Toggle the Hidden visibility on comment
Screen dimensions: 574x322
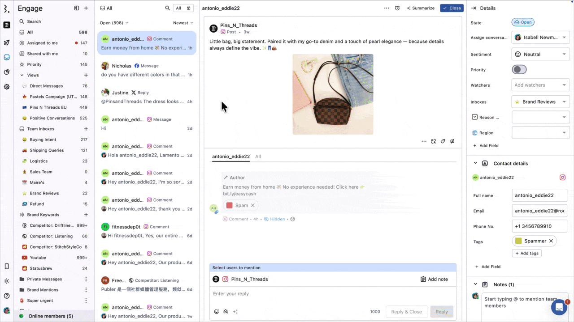[x=274, y=219]
